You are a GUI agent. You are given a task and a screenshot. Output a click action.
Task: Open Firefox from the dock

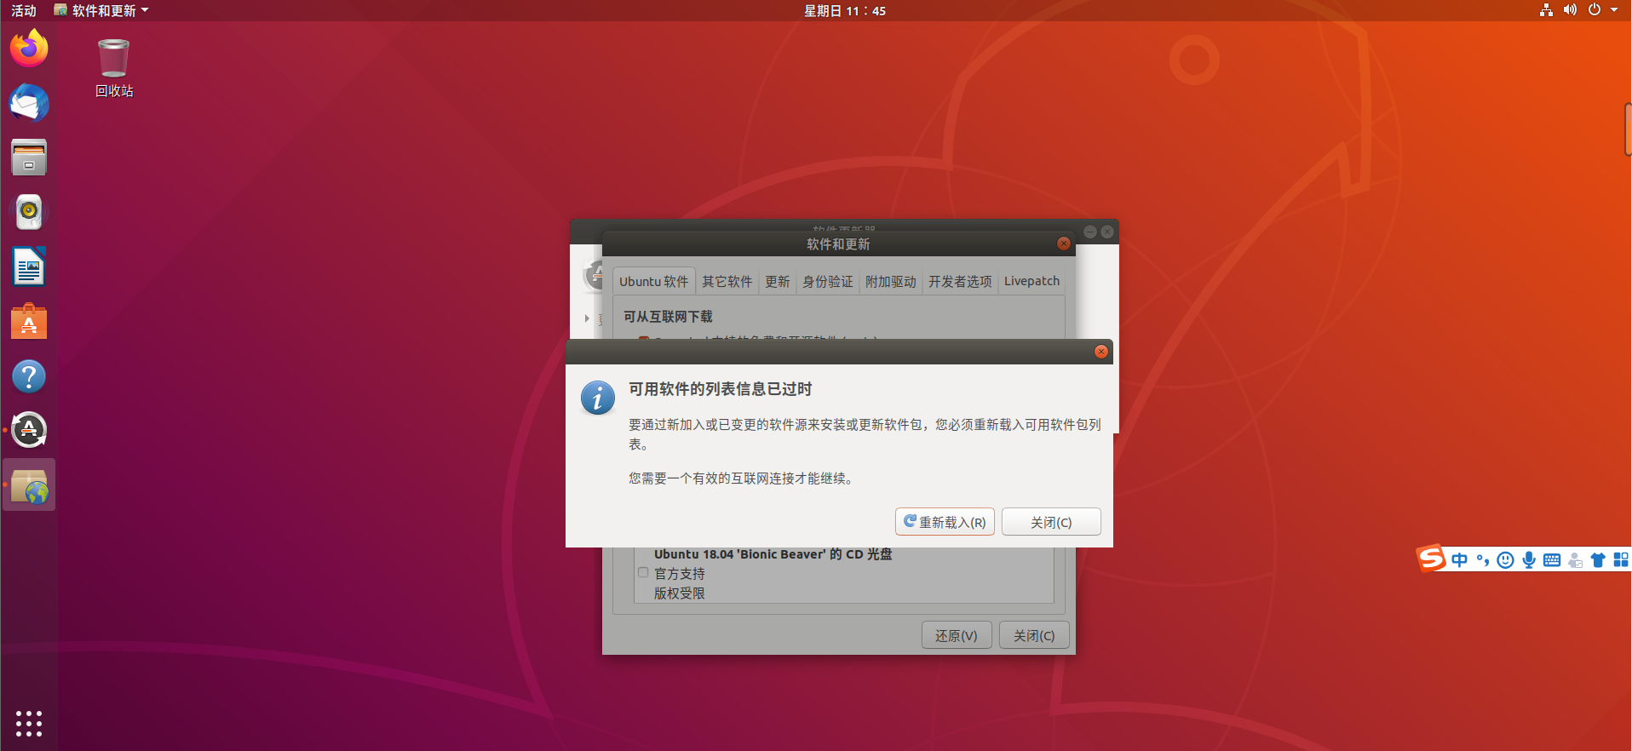pyautogui.click(x=29, y=49)
